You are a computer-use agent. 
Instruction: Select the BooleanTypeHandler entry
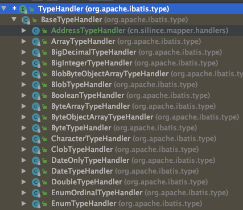[121, 96]
